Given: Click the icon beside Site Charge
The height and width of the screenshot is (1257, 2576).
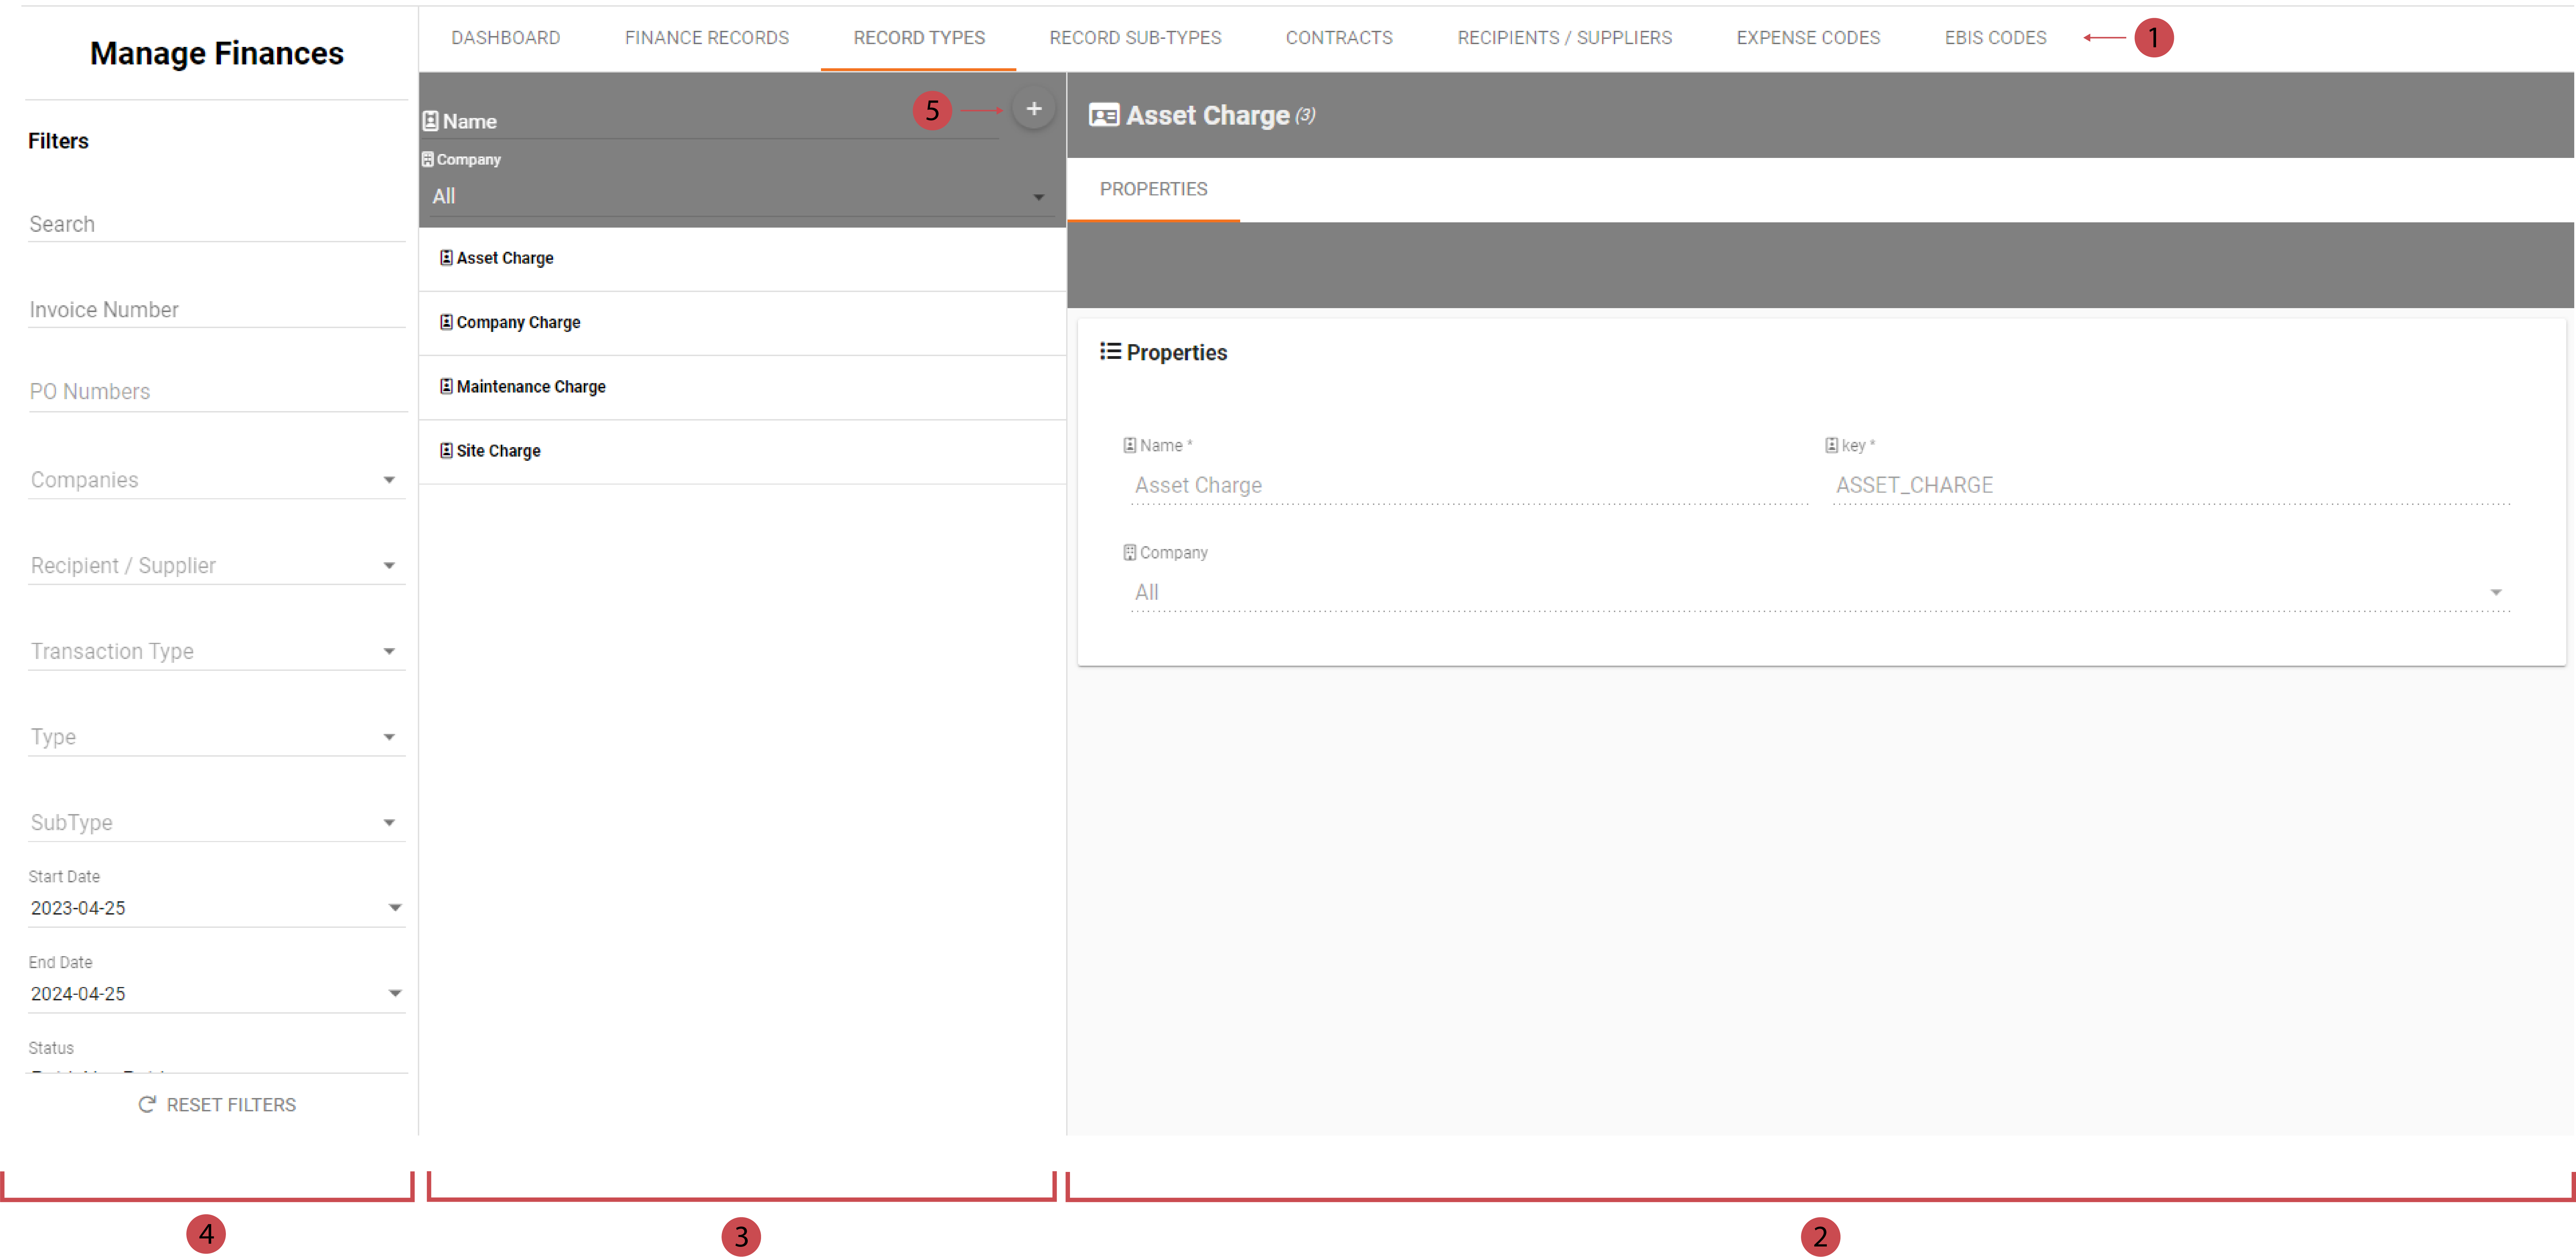Looking at the screenshot, I should point(446,451).
